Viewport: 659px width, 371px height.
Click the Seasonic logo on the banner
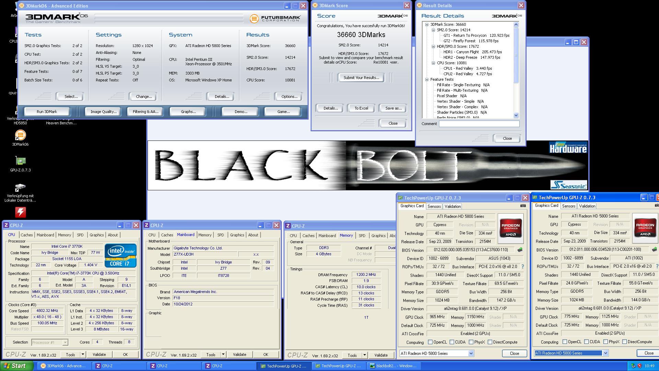coord(569,185)
